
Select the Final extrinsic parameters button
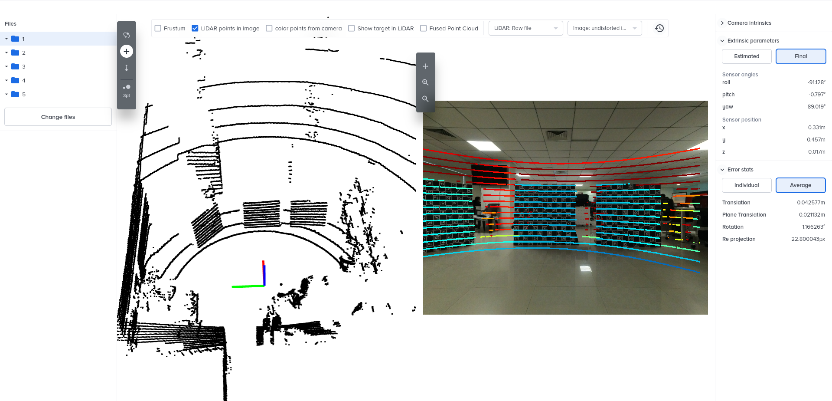point(800,56)
